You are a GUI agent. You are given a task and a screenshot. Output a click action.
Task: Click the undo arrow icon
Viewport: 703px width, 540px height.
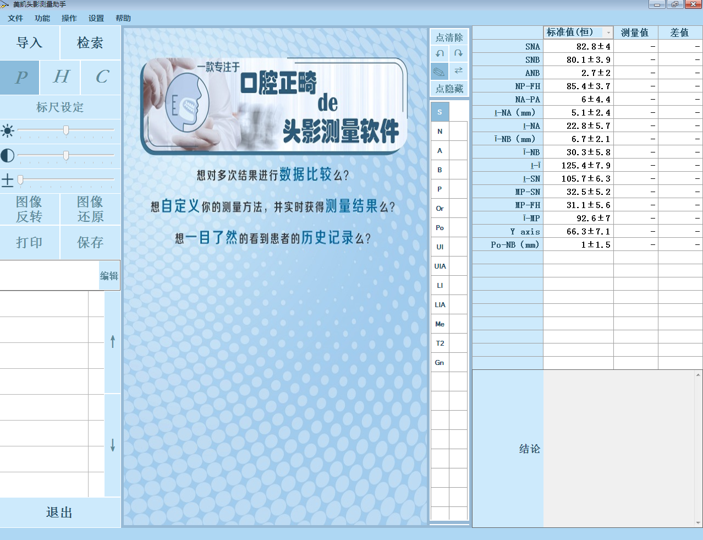point(440,53)
